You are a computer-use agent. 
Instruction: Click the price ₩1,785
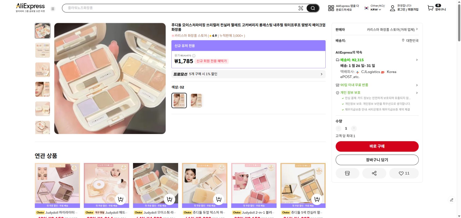(x=184, y=61)
